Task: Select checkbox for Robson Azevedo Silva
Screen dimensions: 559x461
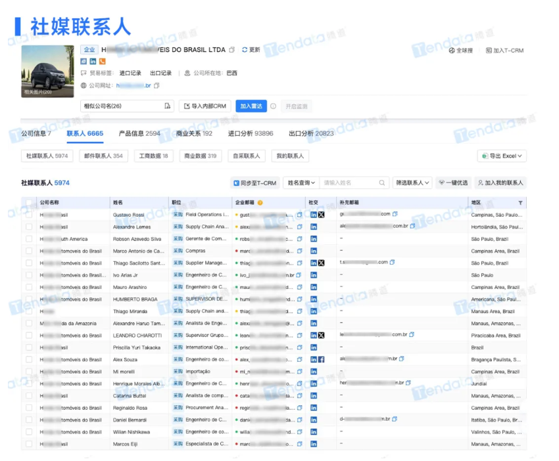Action: point(29,239)
